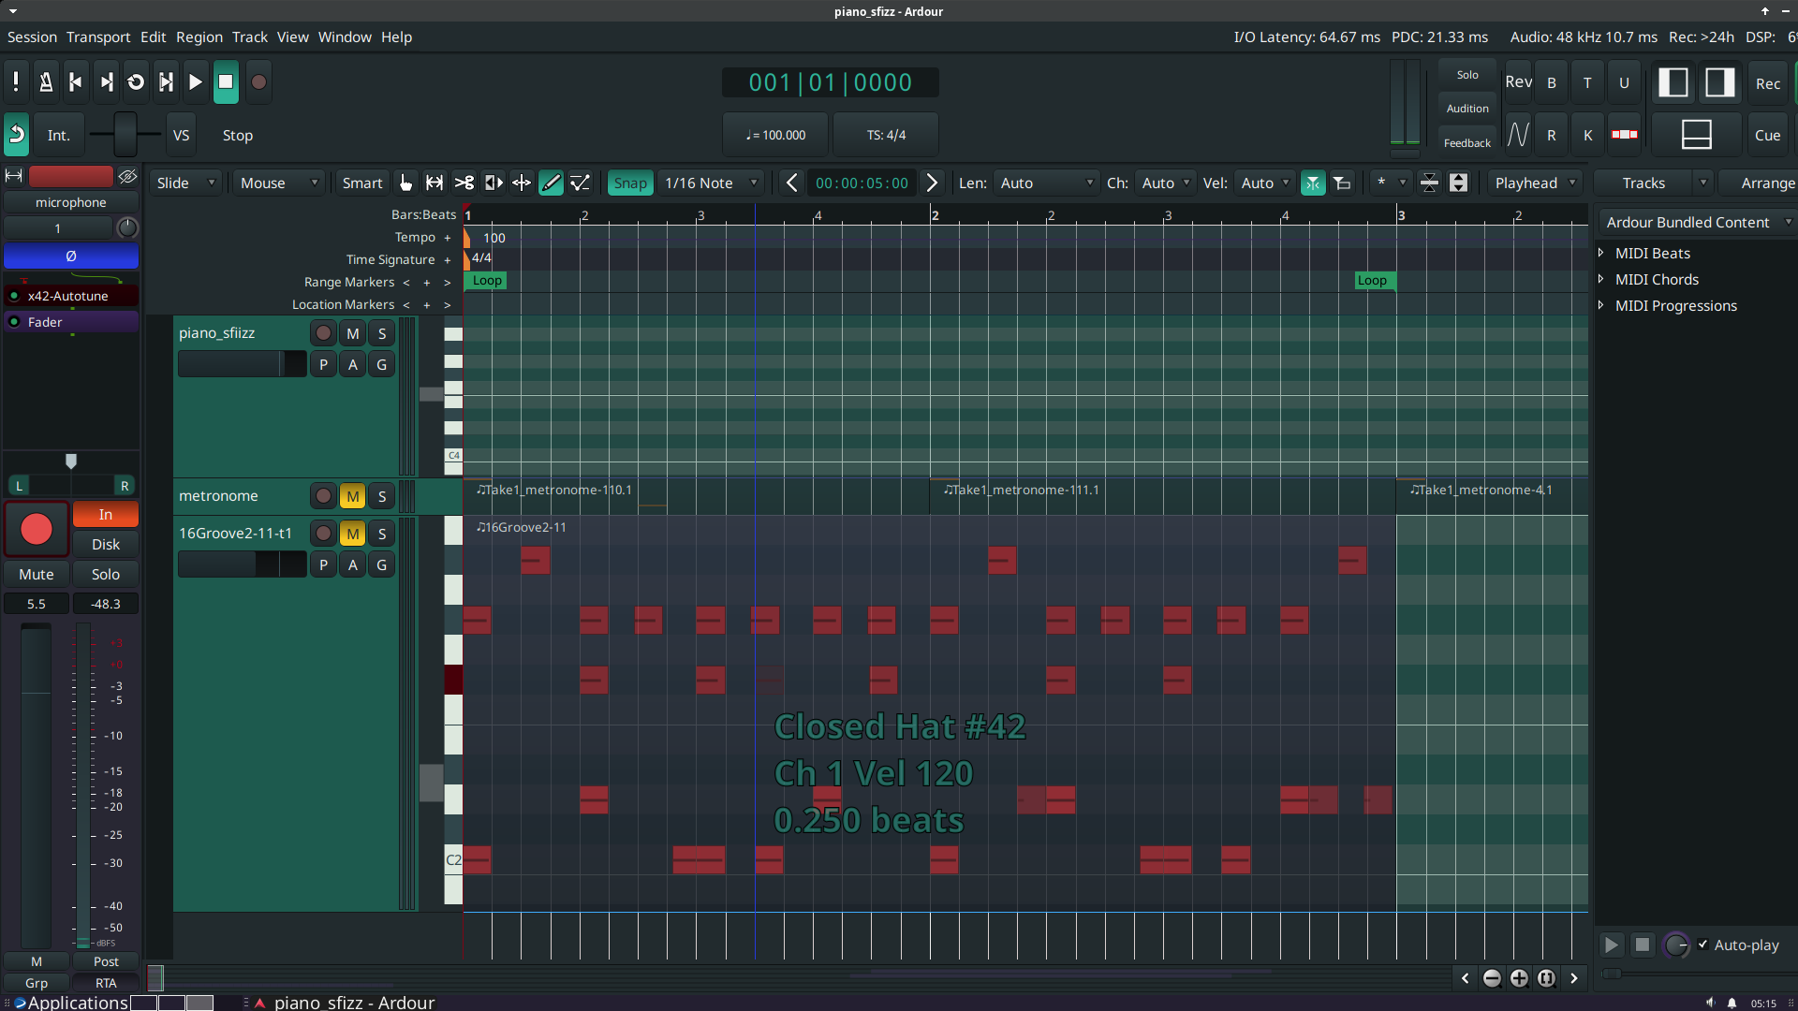Click the Disk monitoring button

point(105,544)
